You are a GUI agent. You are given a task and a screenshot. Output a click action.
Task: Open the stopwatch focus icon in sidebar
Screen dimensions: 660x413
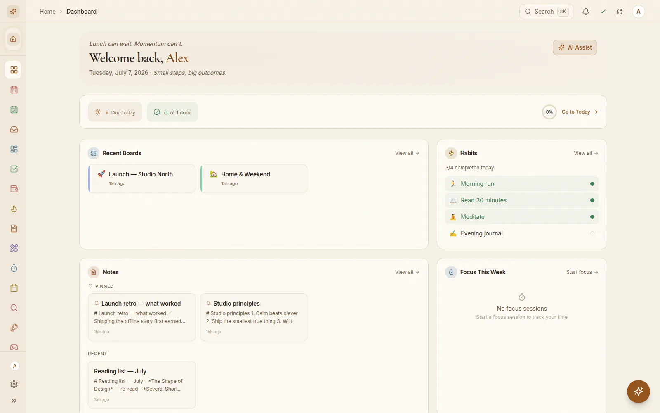click(14, 268)
